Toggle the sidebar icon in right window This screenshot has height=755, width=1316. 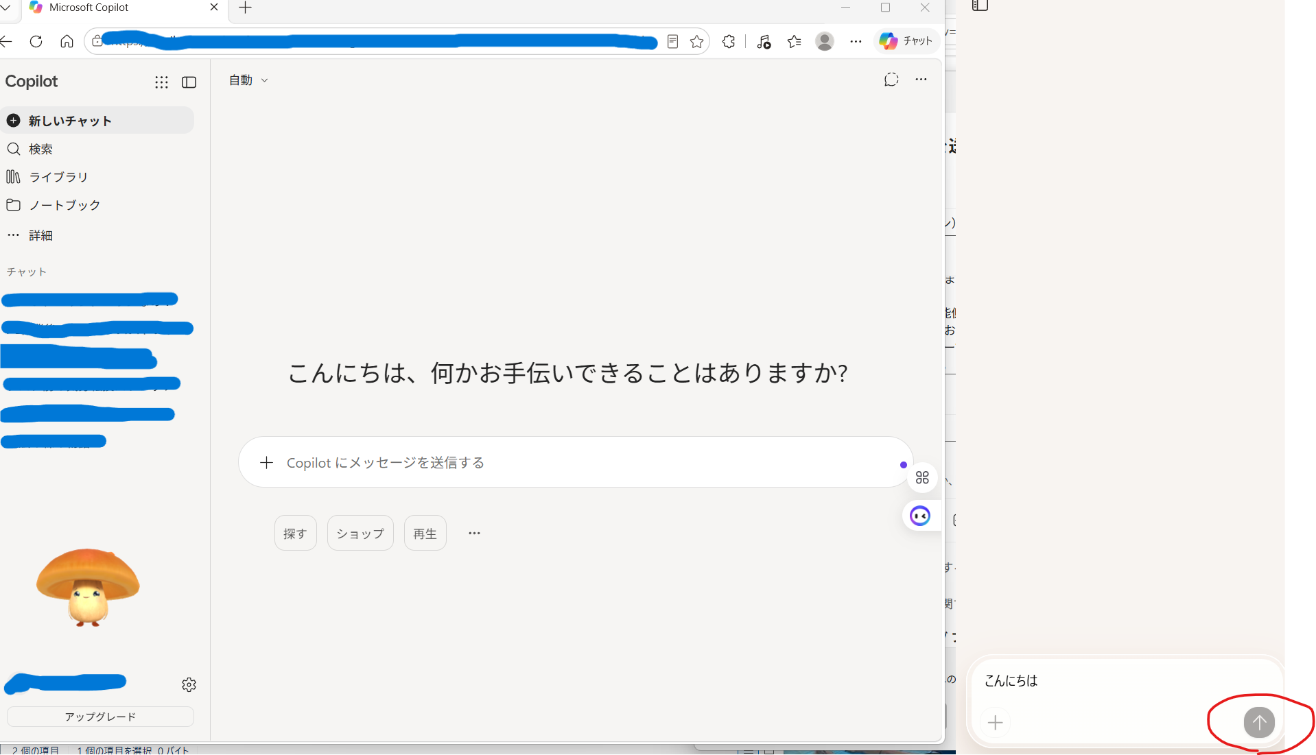point(980,5)
